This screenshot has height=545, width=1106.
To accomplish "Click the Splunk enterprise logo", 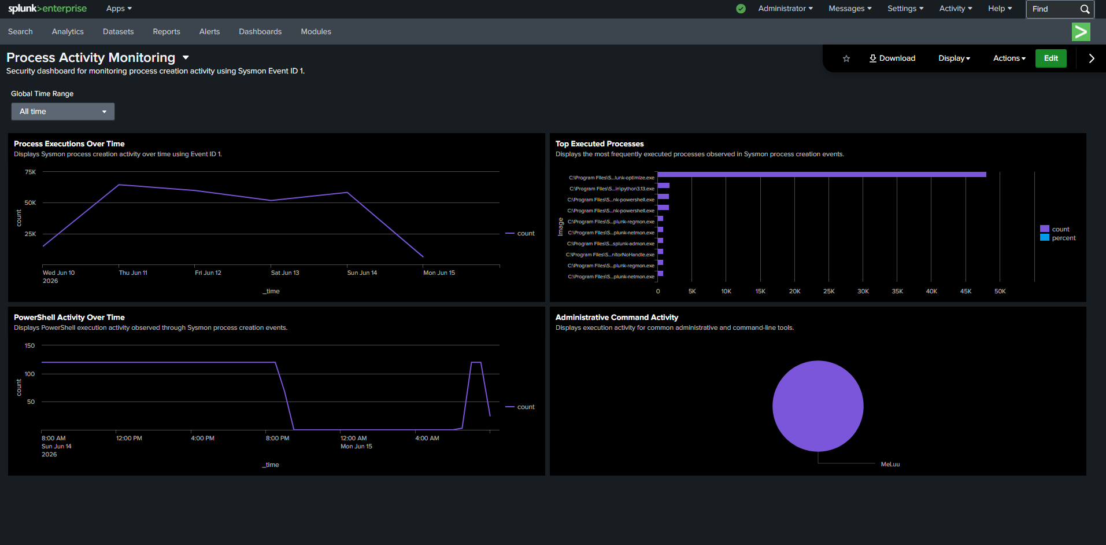I will tap(47, 8).
